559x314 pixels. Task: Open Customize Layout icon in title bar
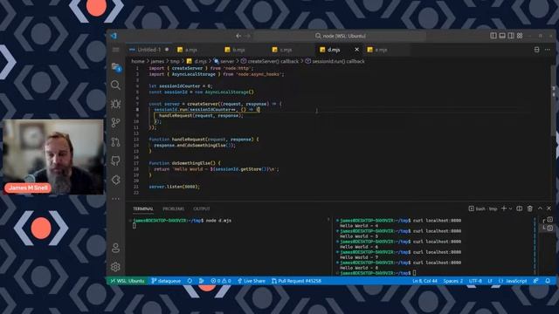[520, 36]
